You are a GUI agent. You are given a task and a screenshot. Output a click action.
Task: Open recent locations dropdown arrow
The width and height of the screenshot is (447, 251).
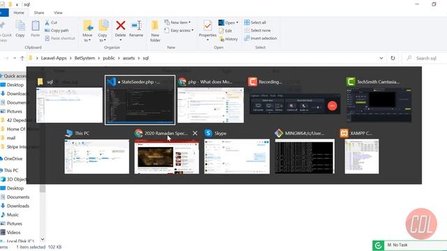[x=15, y=59]
